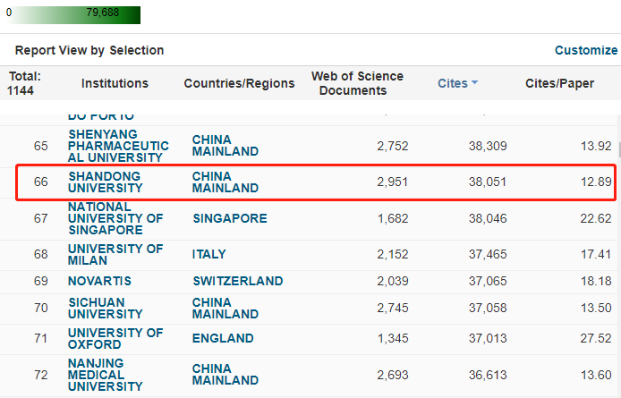Screen dimensions: 621x398
Task: Open the Novartis institution link
Action: click(99, 281)
